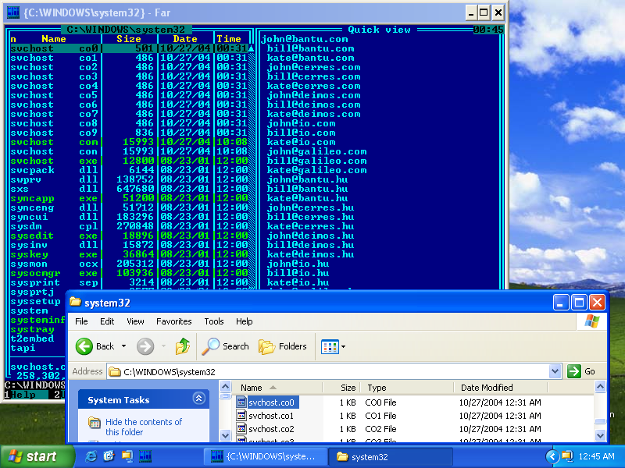Open the Views icon in Explorer toolbar
Image resolution: width=625 pixels, height=468 pixels.
(x=330, y=346)
